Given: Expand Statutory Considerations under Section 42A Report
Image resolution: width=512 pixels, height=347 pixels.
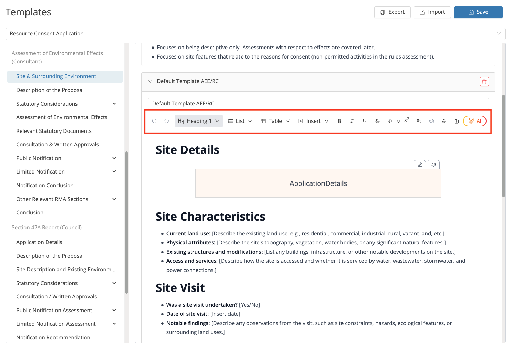Looking at the screenshot, I should click(x=114, y=283).
